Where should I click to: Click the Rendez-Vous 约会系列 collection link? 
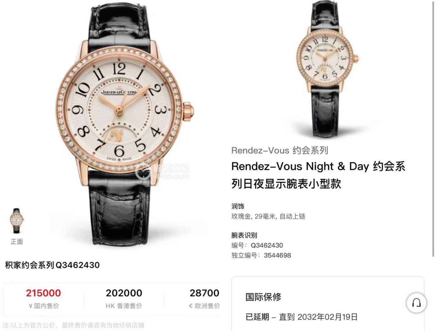point(280,150)
